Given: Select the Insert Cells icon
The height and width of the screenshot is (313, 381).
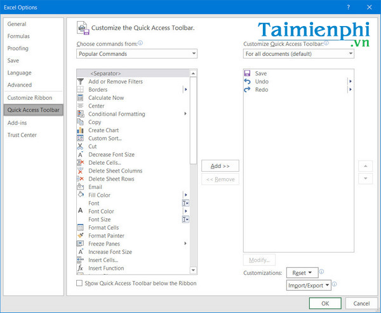Looking at the screenshot, I should click(x=81, y=260).
